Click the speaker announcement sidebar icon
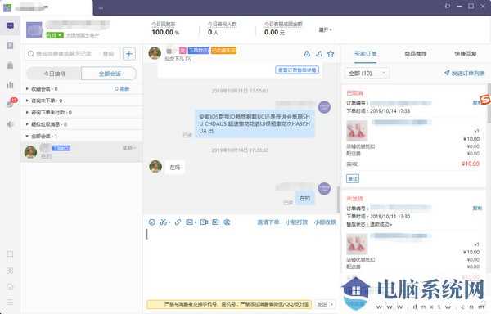This screenshot has width=491, height=314. (10, 124)
